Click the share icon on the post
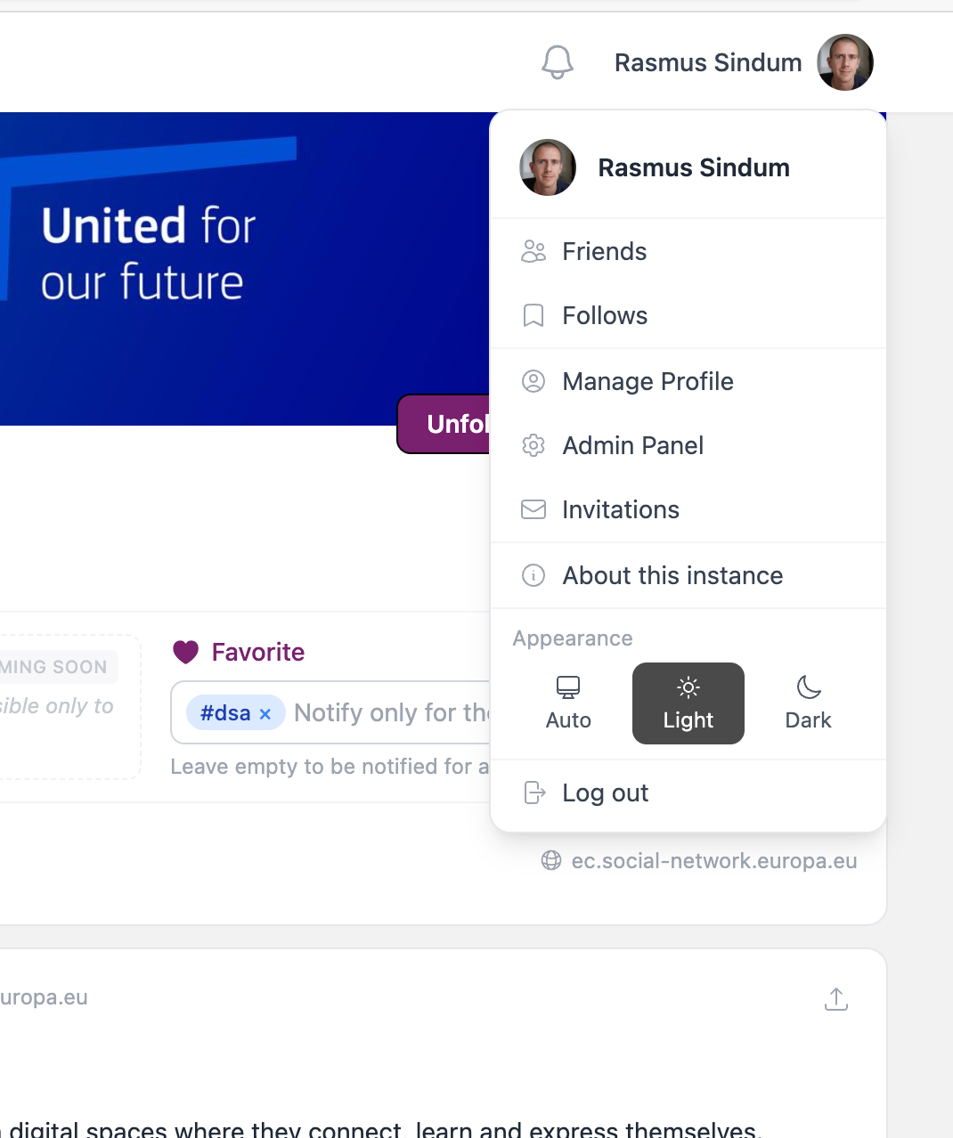Image resolution: width=953 pixels, height=1138 pixels. point(835,999)
